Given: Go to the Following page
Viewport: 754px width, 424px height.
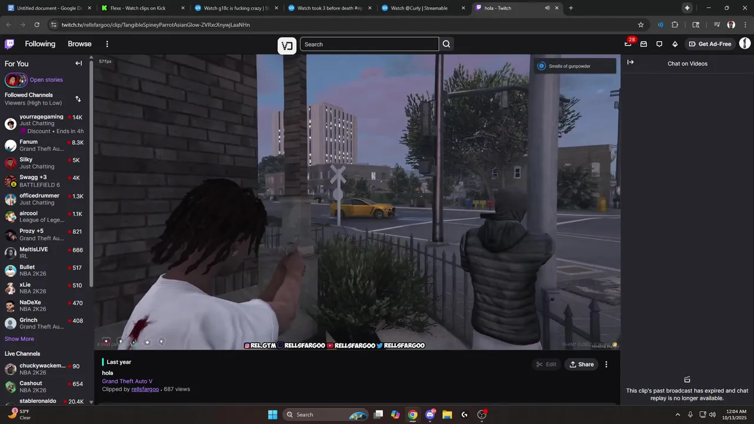Looking at the screenshot, I should 40,44.
